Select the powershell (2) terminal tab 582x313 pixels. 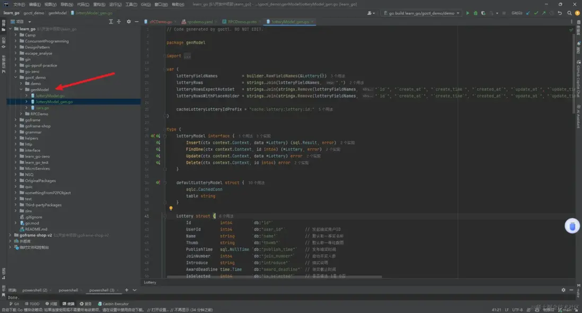(35, 290)
